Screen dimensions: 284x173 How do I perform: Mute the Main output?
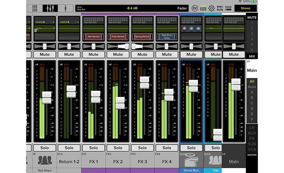point(234,55)
